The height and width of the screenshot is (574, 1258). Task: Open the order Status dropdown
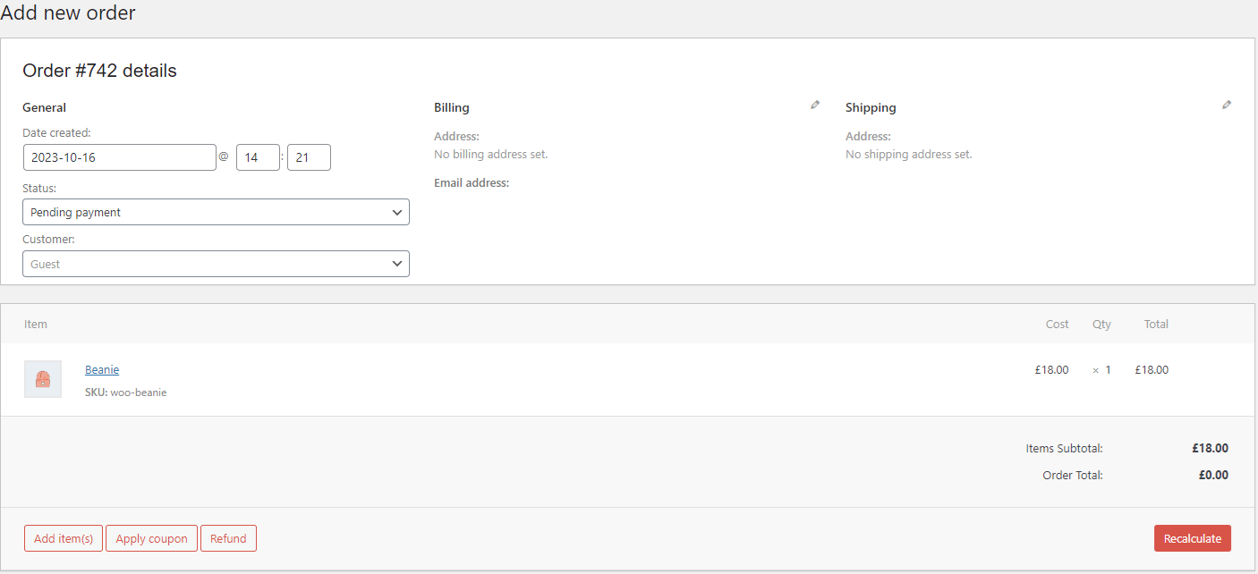point(216,212)
